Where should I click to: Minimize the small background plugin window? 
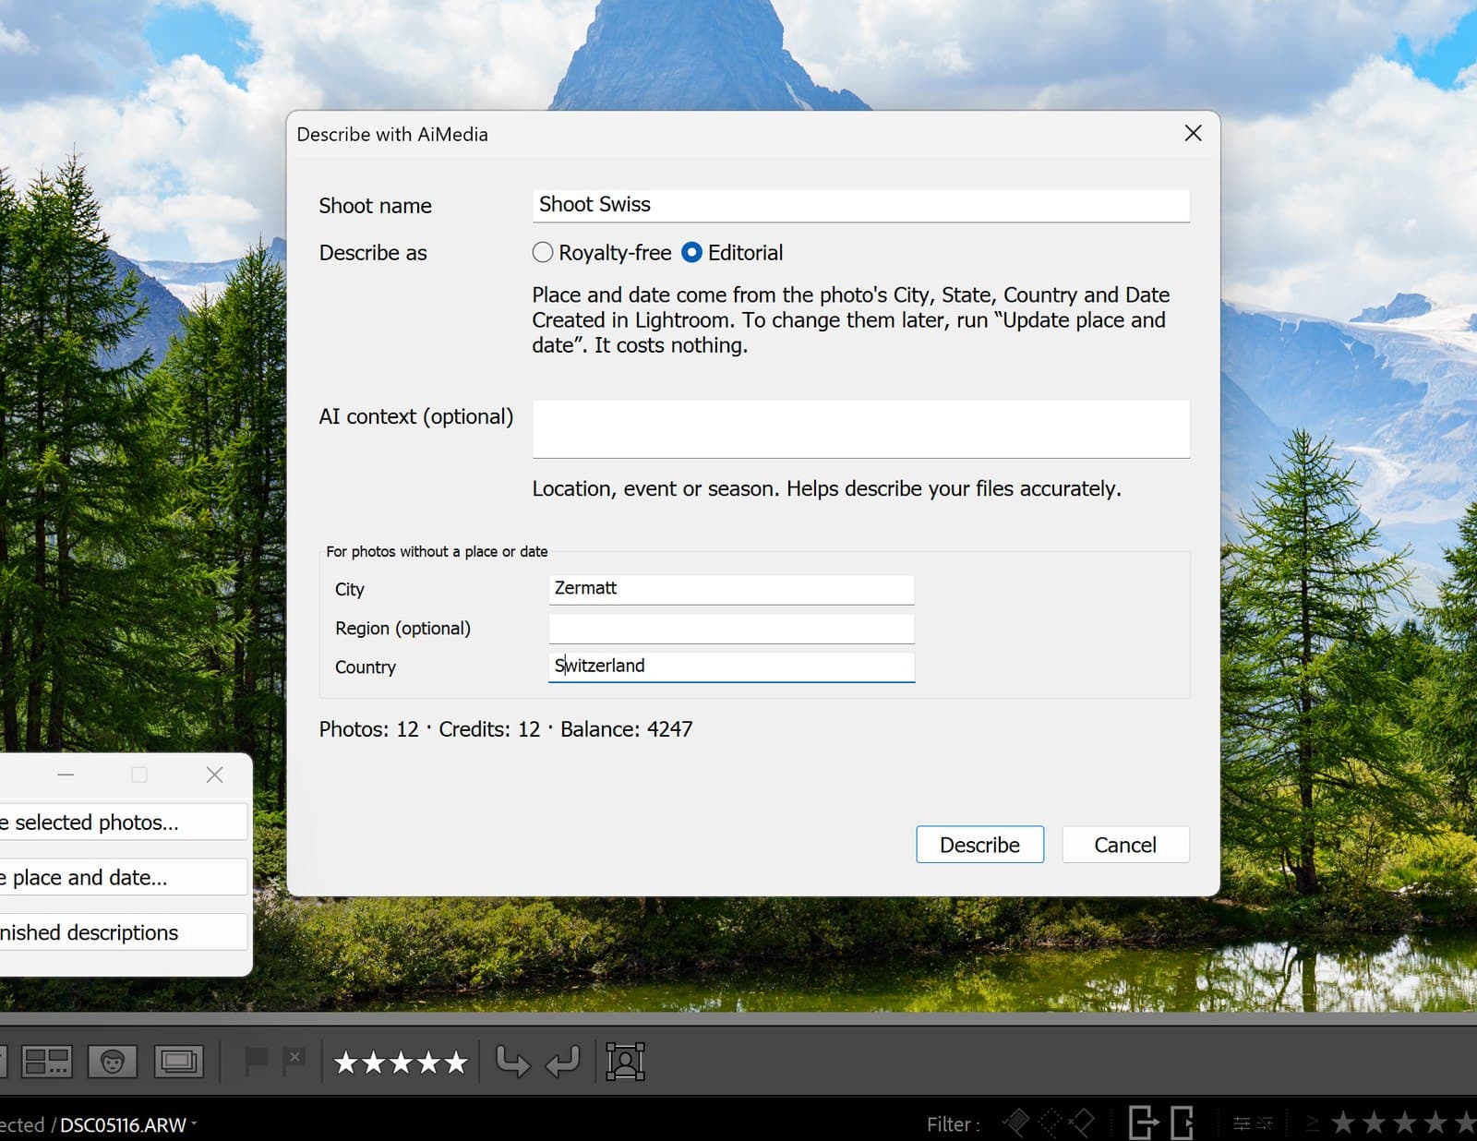click(66, 775)
